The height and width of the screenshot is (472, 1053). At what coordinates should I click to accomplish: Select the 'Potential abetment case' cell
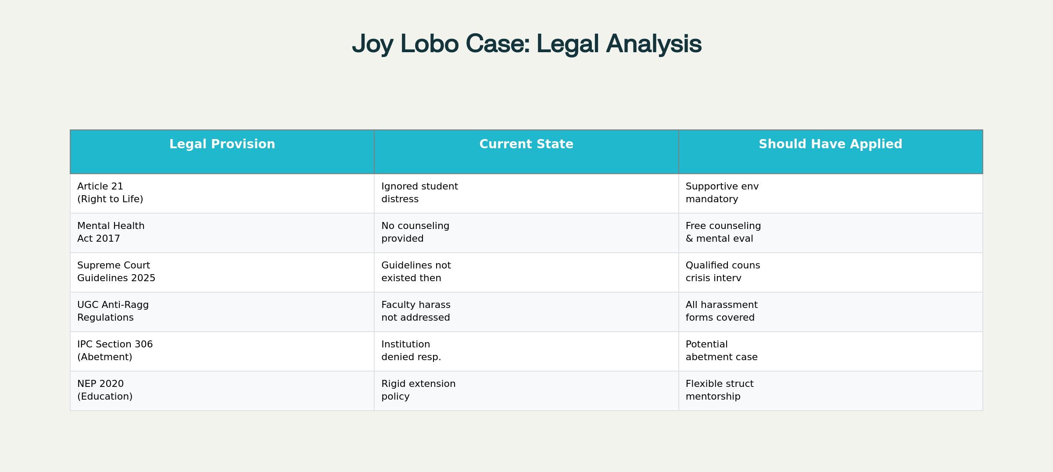point(721,351)
